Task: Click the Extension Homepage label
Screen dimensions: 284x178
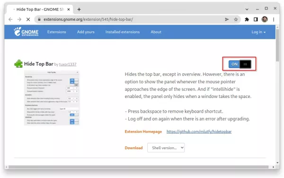Action: pos(143,132)
